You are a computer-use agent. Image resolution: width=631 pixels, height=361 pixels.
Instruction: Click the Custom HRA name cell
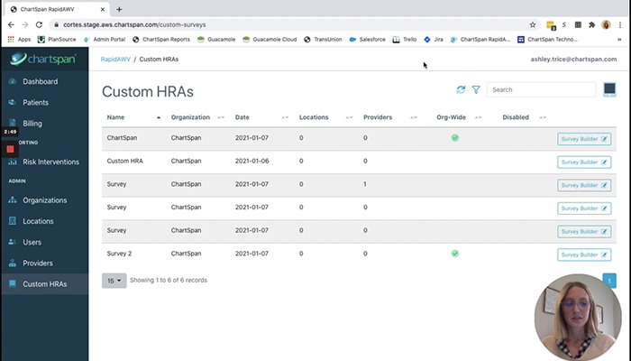pyautogui.click(x=124, y=161)
